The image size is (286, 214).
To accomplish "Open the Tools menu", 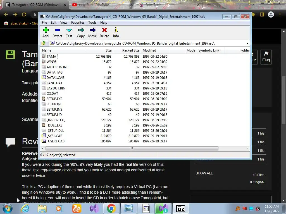I will pyautogui.click(x=92, y=23).
